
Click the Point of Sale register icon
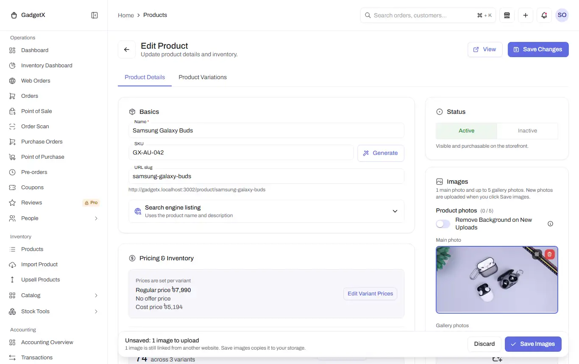pos(12,111)
